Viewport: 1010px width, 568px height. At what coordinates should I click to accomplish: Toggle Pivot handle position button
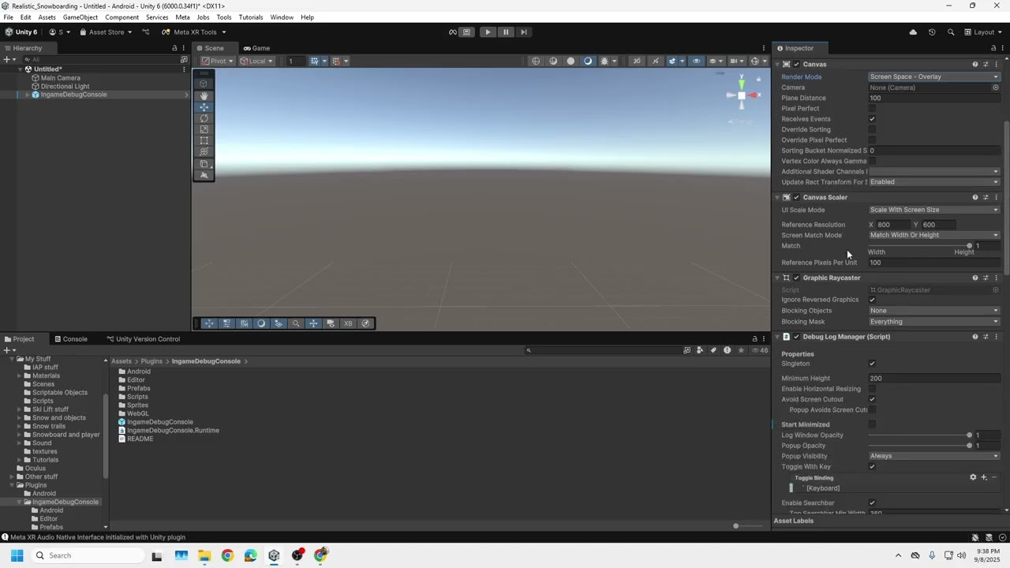(218, 61)
